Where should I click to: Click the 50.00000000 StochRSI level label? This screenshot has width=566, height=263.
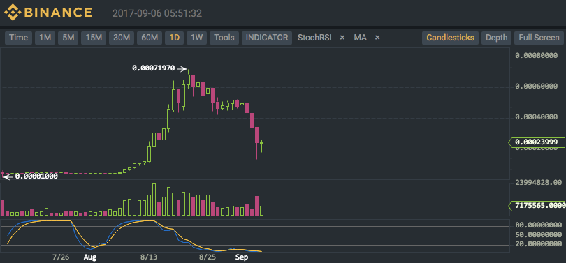coord(538,235)
